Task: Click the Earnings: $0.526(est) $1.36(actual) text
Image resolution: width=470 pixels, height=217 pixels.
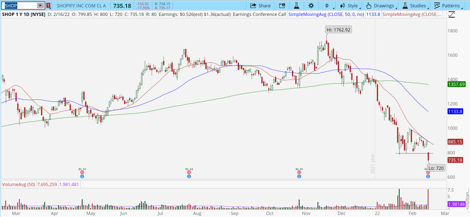Action: (195, 14)
